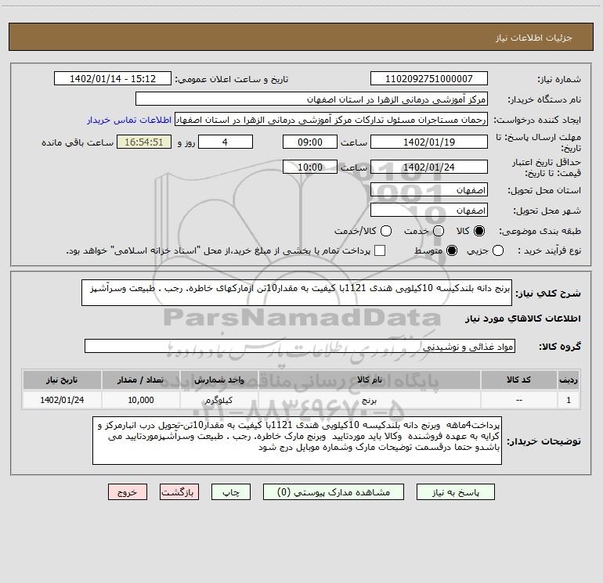Image resolution: width=603 pixels, height=583 pixels.
Task: Click the announcement date field 1402/01/14 - 15:12
Action: point(113,78)
